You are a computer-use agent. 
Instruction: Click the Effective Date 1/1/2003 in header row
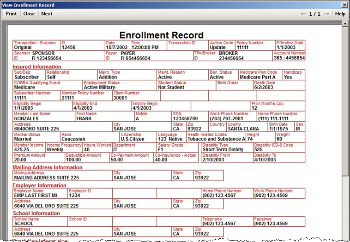click(x=286, y=47)
